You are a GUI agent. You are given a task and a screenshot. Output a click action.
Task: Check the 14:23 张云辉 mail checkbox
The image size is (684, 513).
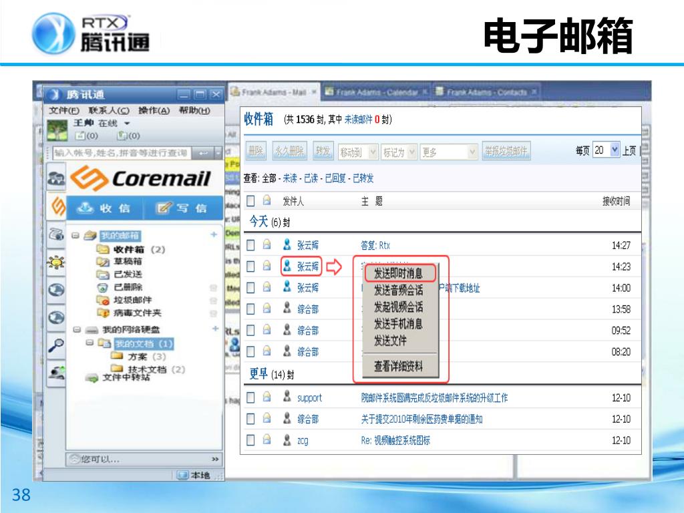251,266
